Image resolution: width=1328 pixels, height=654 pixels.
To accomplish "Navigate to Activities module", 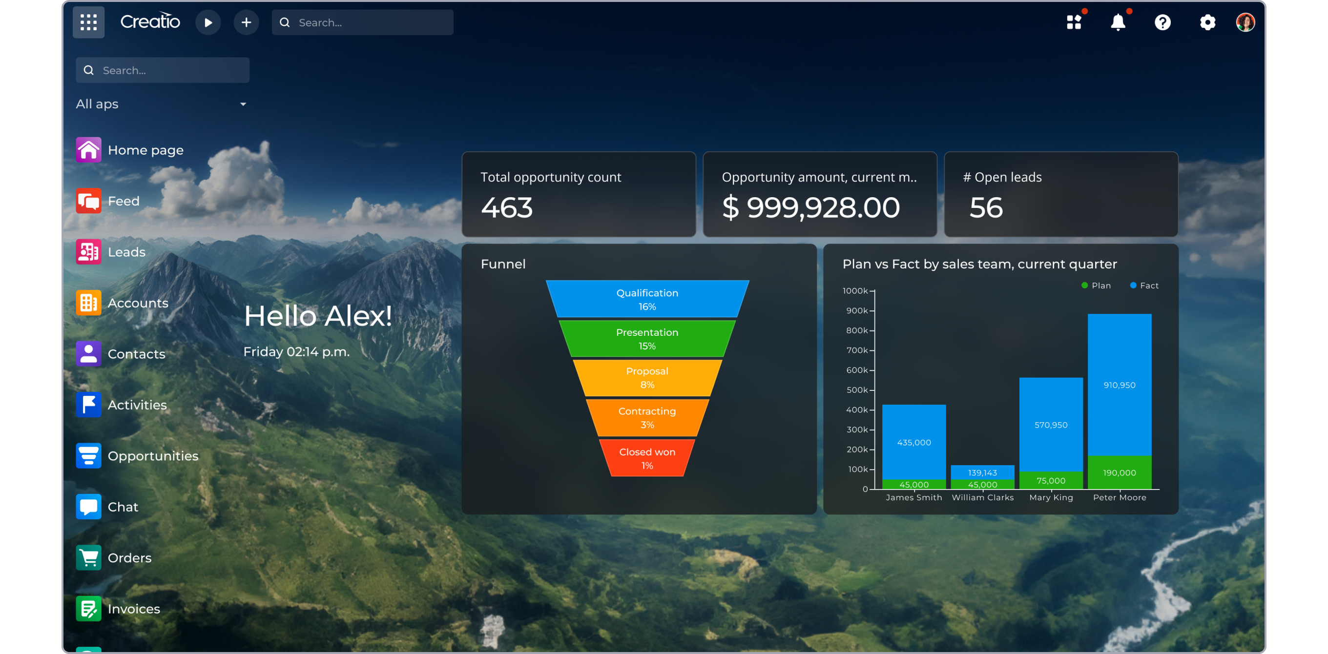I will (137, 404).
